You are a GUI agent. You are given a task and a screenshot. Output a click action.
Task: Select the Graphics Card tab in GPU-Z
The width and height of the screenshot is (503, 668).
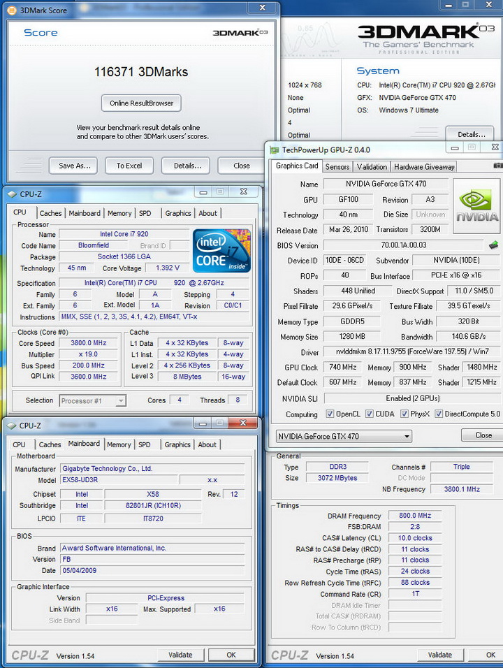tap(297, 166)
